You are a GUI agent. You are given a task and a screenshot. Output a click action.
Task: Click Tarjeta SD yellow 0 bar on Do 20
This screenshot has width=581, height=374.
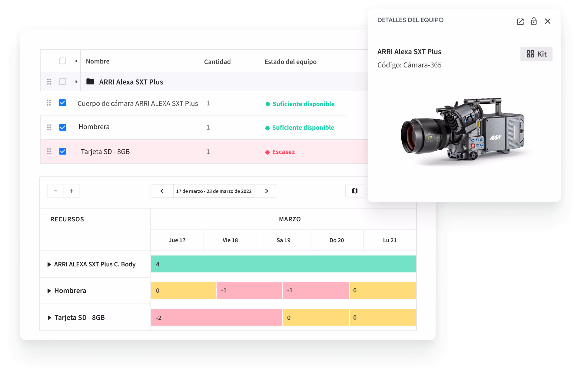pyautogui.click(x=383, y=317)
